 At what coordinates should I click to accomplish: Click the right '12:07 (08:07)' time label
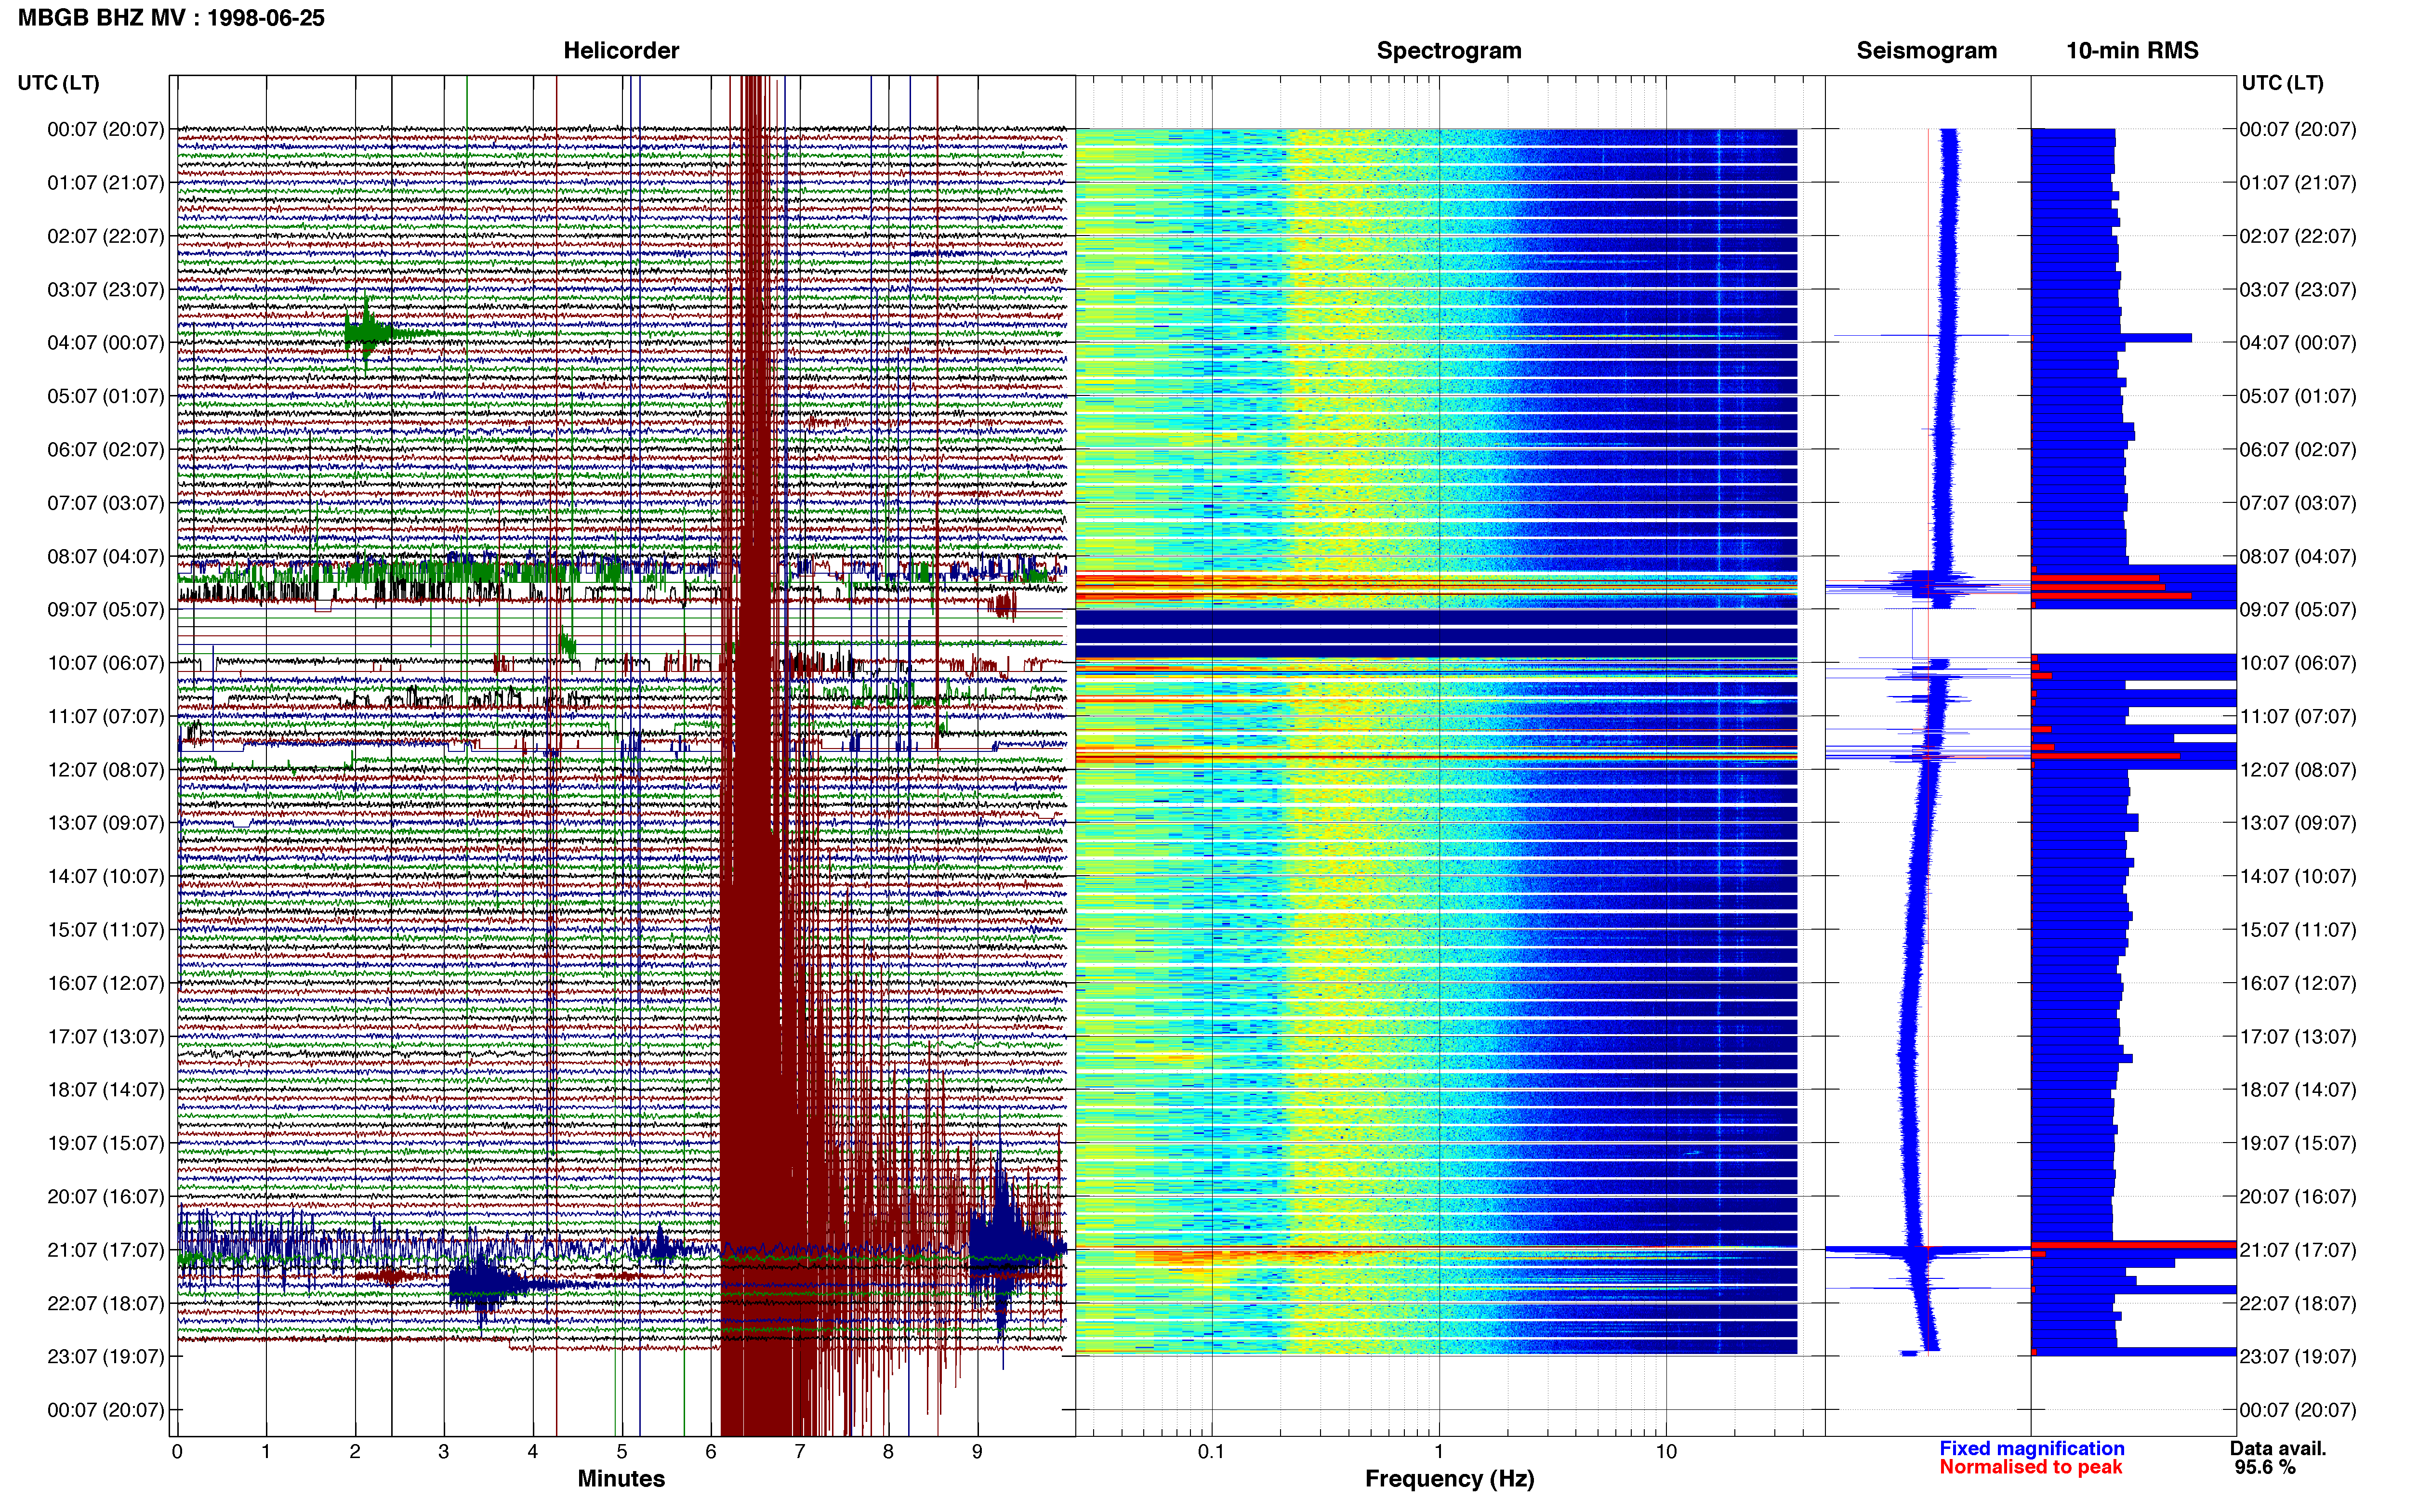tap(2297, 770)
